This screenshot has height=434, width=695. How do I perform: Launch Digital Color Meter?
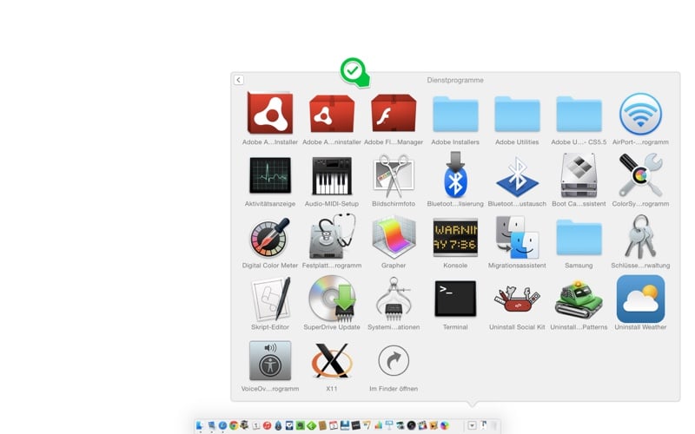[x=270, y=237]
